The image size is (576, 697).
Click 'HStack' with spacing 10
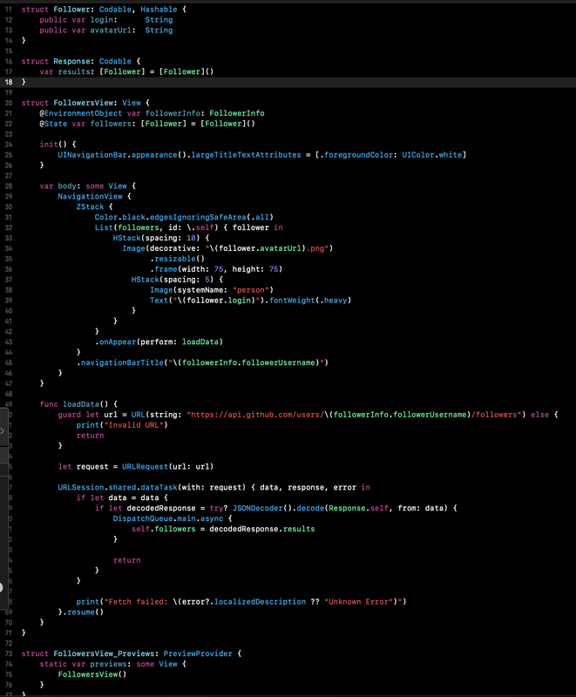tap(126, 238)
